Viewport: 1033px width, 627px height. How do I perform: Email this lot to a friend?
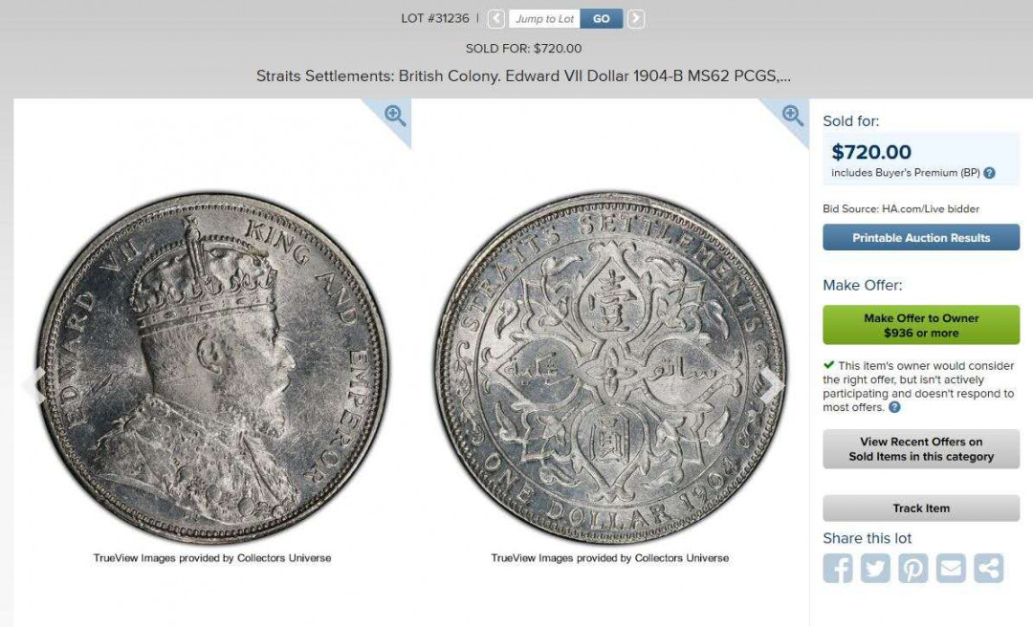pos(951,568)
